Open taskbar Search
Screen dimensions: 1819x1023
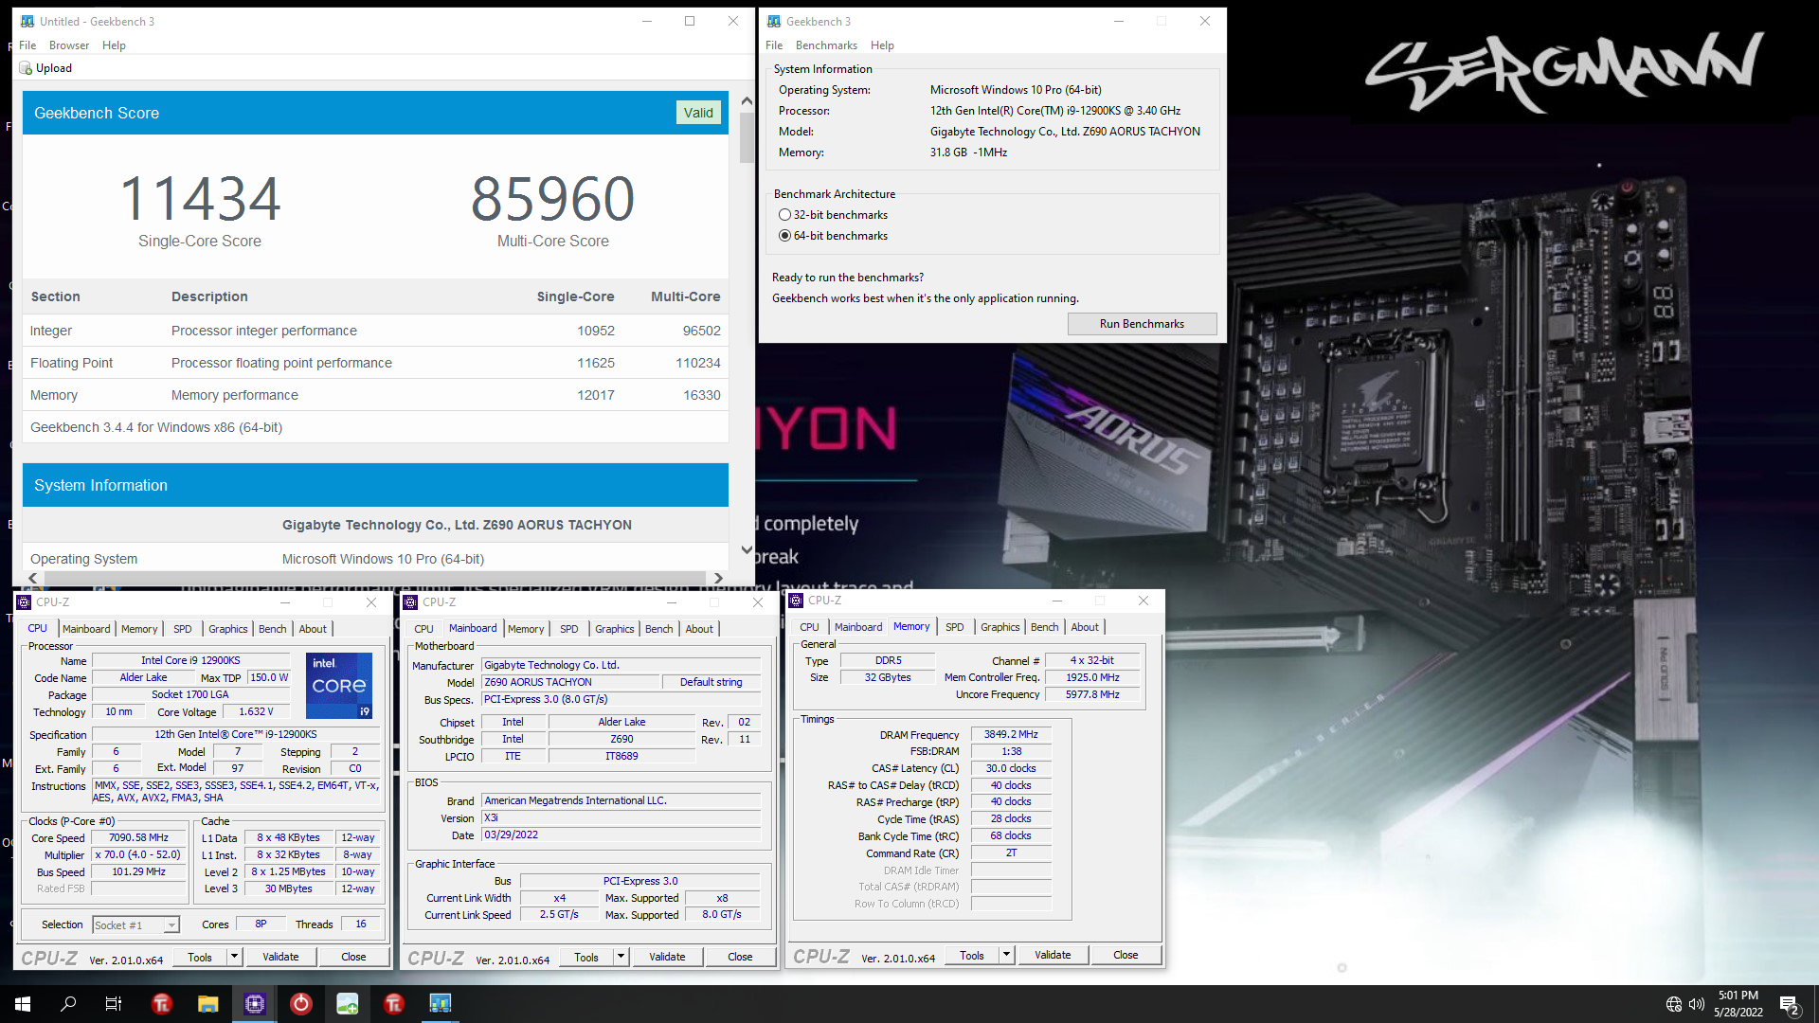click(x=68, y=1004)
